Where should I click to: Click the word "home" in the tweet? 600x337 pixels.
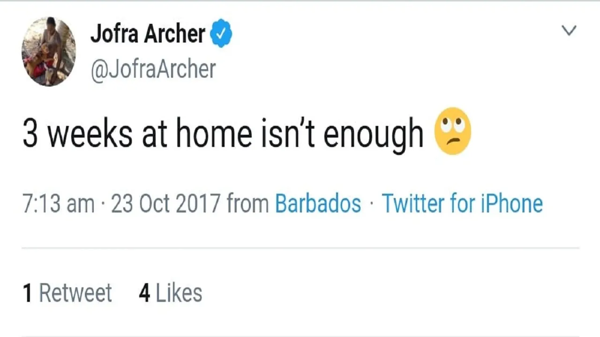pos(214,133)
